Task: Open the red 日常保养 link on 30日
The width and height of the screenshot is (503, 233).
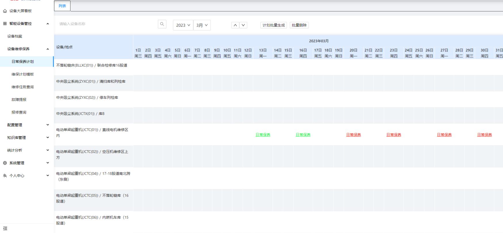Action: click(485, 135)
